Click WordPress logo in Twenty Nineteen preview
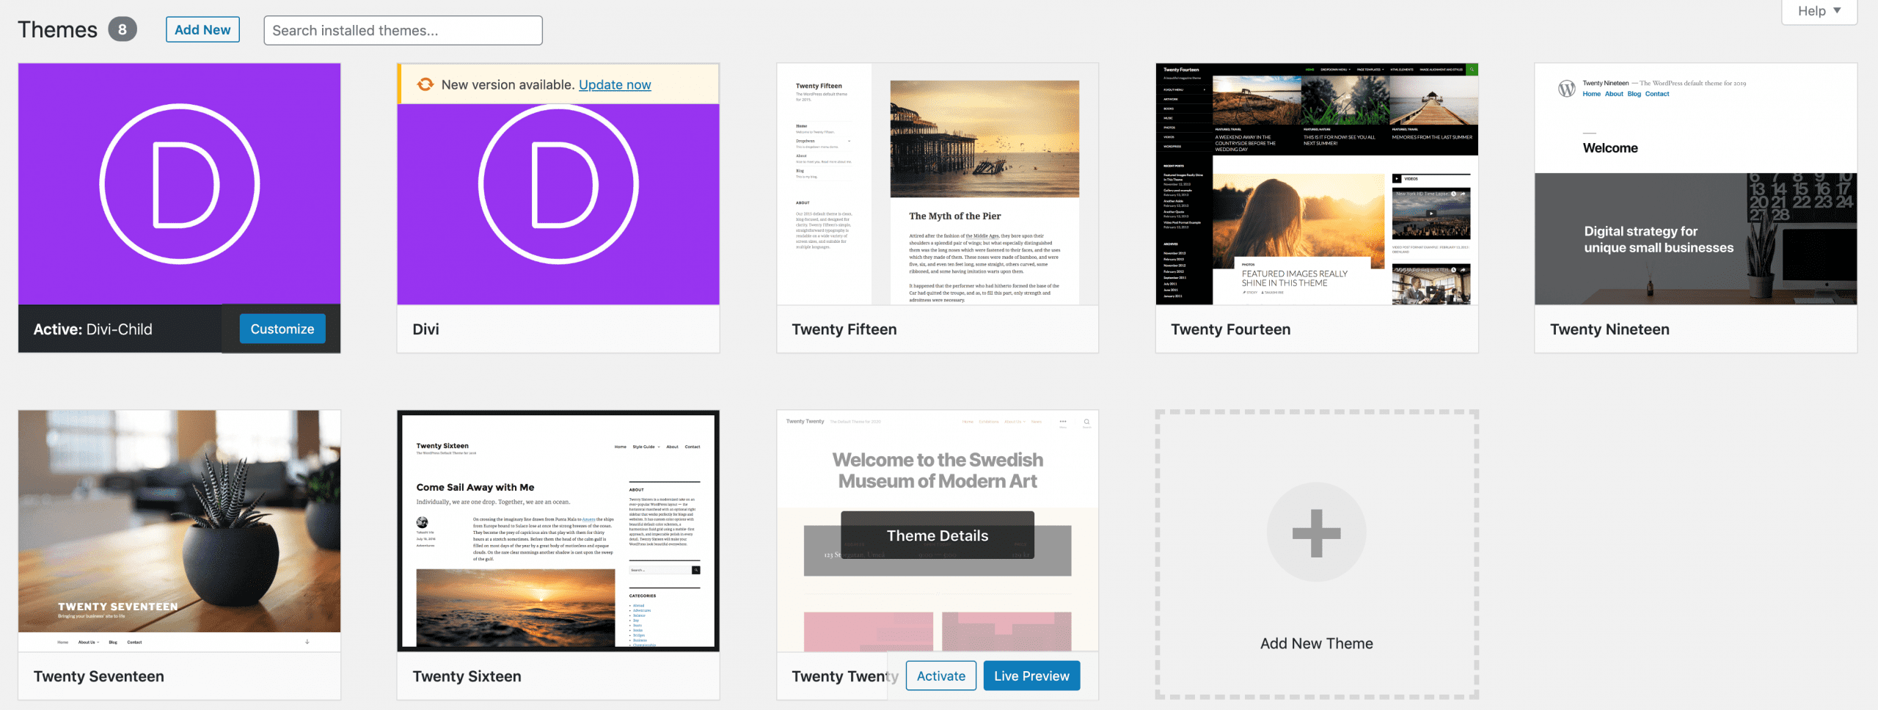This screenshot has height=710, width=1878. pos(1566,88)
